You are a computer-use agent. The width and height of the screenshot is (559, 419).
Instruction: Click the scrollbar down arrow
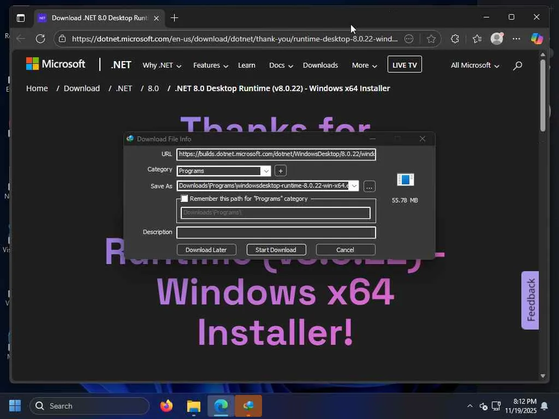tap(543, 376)
